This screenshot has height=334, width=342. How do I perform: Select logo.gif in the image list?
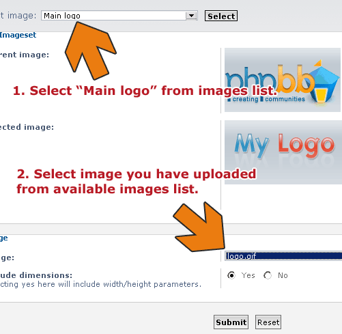[x=283, y=256]
